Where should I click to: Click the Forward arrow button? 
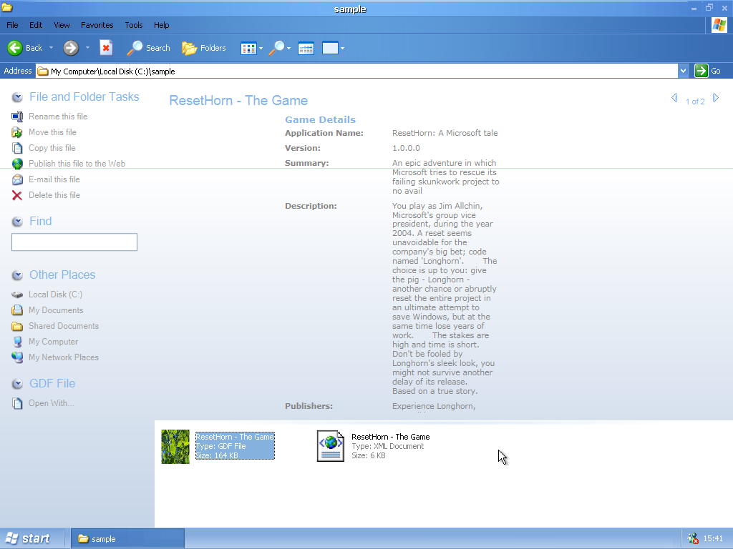pos(71,48)
